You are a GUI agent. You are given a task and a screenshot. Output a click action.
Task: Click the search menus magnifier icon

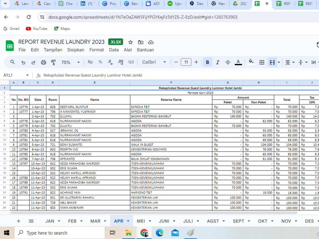12,62
